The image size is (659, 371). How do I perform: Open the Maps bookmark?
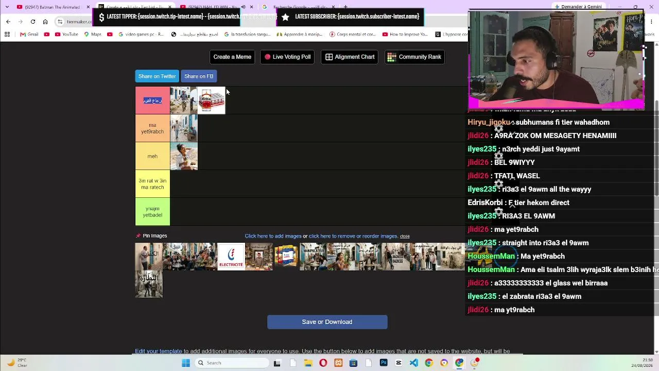(92, 35)
